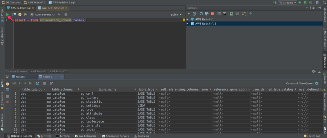
Task: Open the public schema dropdown
Action: tap(176, 15)
